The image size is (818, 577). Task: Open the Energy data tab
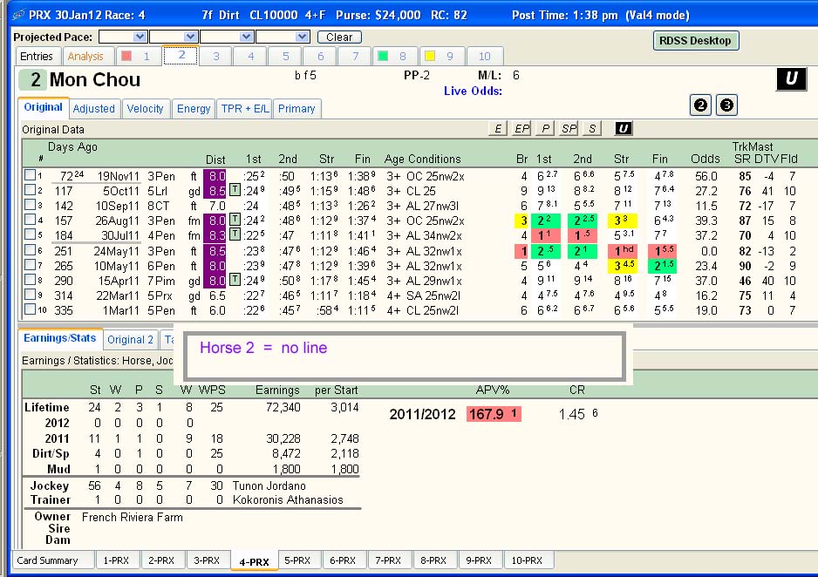coord(193,108)
